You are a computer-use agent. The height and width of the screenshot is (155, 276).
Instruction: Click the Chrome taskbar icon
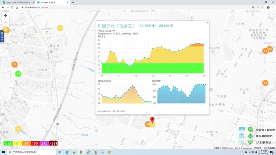coord(81,152)
